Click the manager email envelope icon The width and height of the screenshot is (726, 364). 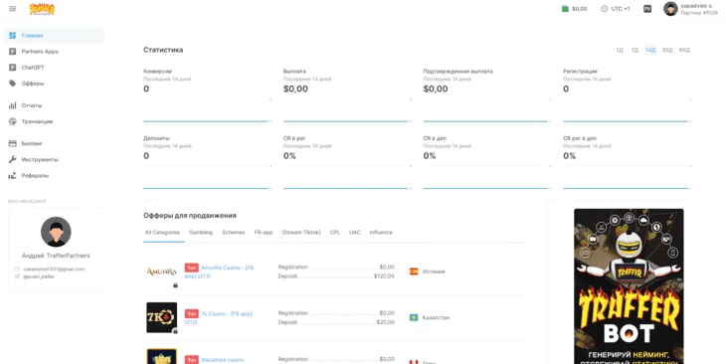point(17,270)
